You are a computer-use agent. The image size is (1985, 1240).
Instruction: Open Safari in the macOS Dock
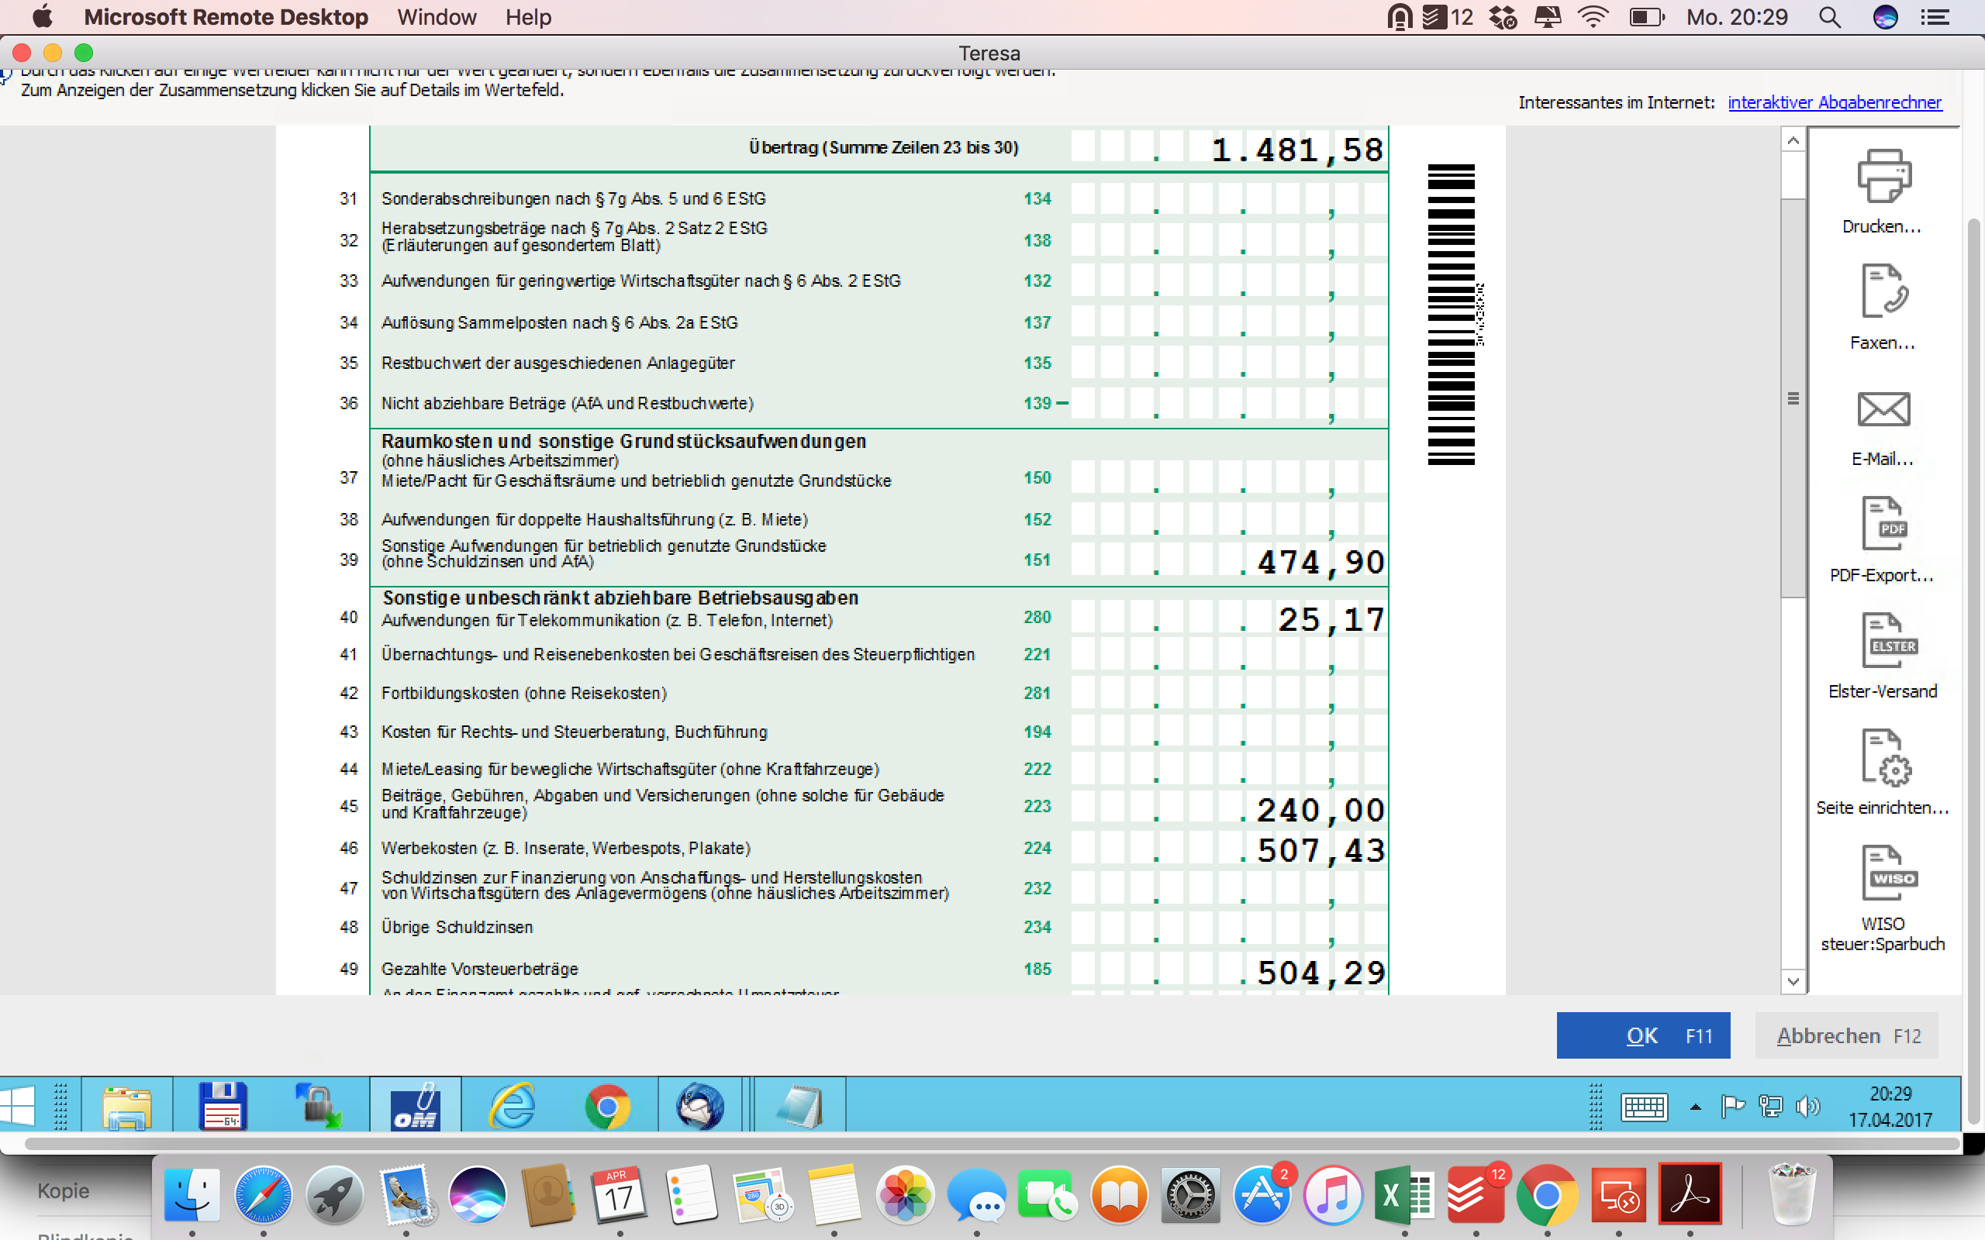click(264, 1196)
